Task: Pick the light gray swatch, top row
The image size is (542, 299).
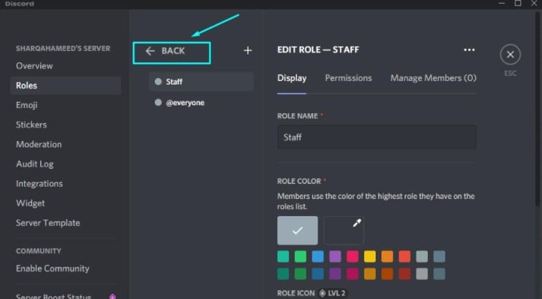Action: coord(422,257)
